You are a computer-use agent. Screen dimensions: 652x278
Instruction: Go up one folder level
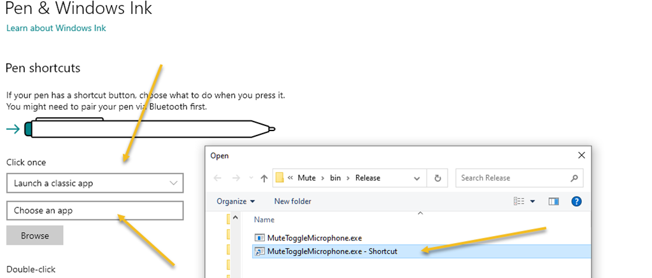[264, 178]
